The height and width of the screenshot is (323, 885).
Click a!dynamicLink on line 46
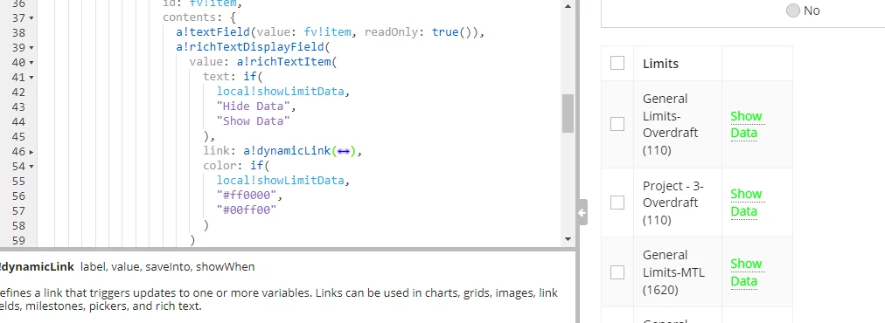(x=288, y=150)
